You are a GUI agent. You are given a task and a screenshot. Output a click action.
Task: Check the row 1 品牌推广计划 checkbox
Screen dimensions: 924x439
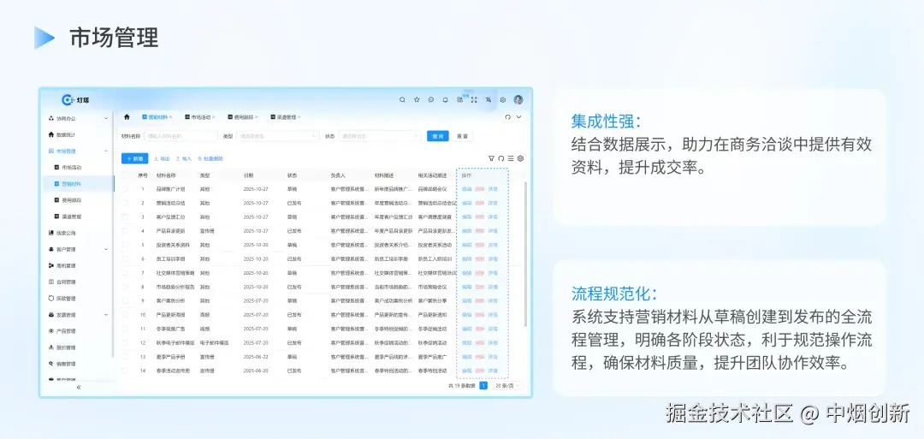tap(125, 189)
